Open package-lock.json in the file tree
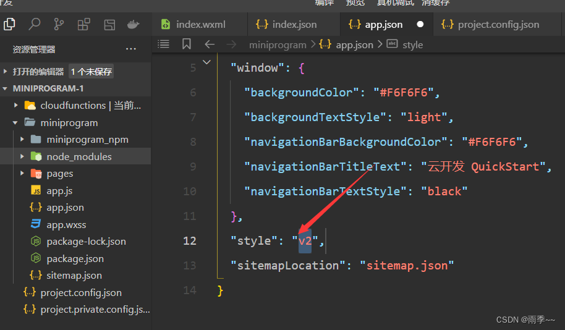 [x=86, y=242]
